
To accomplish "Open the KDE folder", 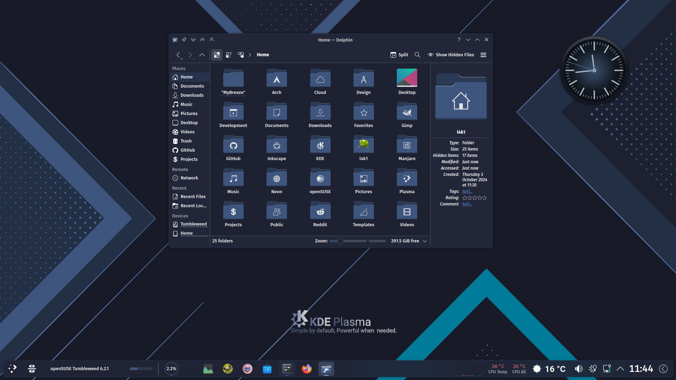I will (320, 148).
